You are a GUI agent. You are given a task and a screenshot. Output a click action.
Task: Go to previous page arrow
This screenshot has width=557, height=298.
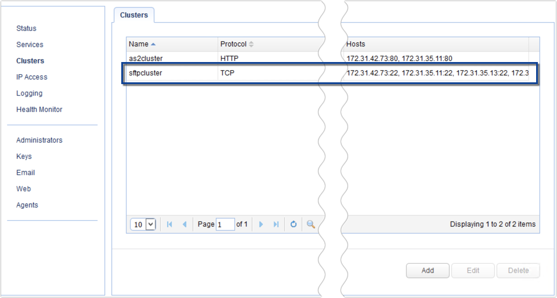185,224
